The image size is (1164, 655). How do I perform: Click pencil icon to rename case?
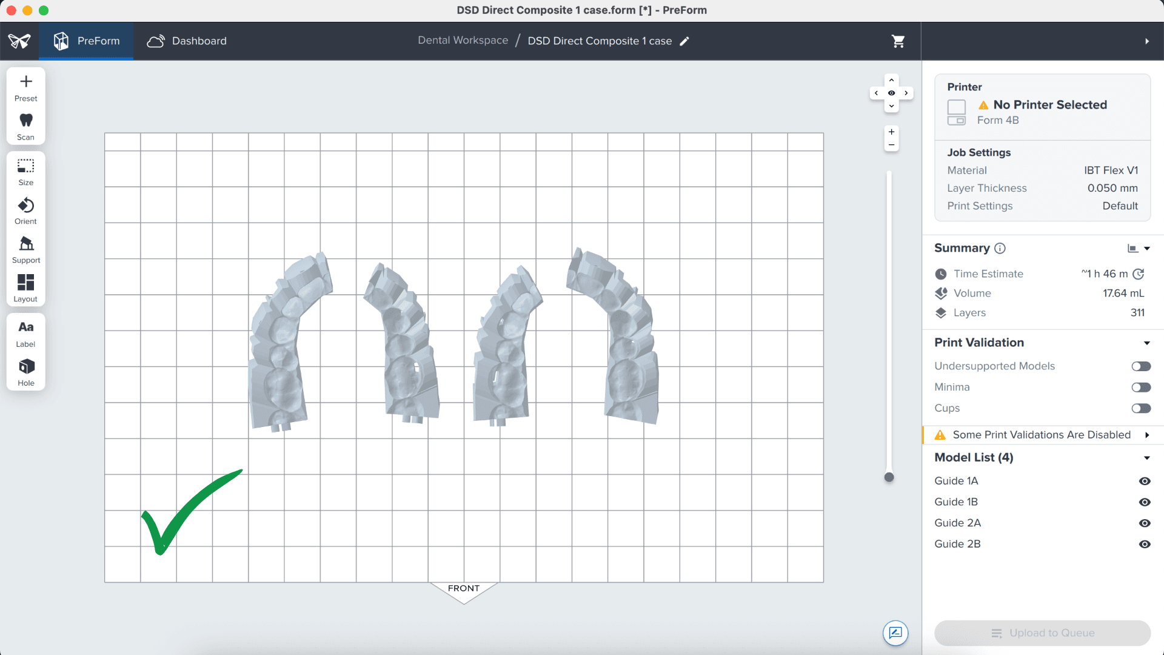click(684, 41)
